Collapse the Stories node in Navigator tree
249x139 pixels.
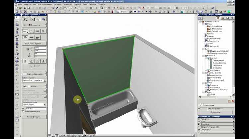pos(203,24)
